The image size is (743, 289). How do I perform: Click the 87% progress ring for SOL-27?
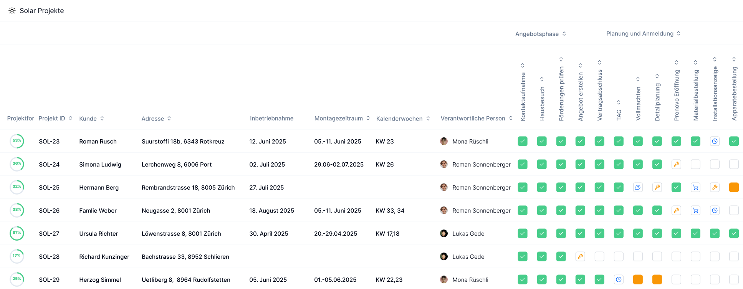coord(17,233)
